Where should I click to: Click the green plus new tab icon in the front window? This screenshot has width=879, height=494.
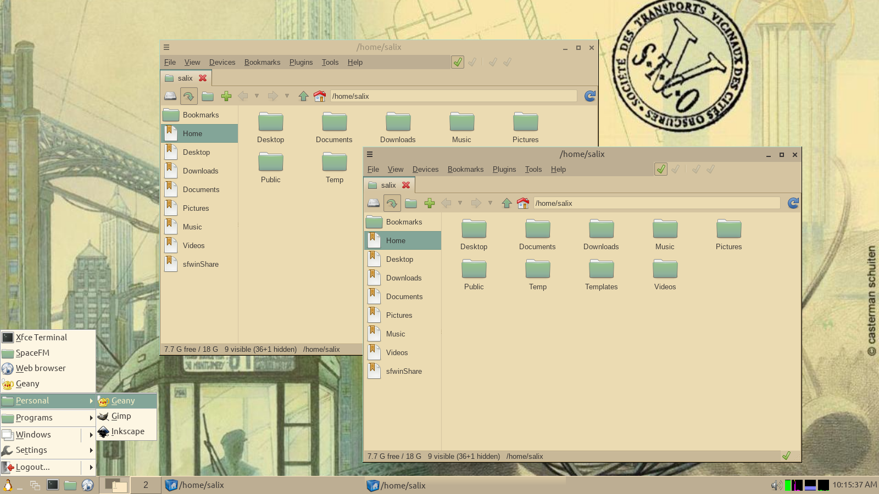[x=430, y=203]
